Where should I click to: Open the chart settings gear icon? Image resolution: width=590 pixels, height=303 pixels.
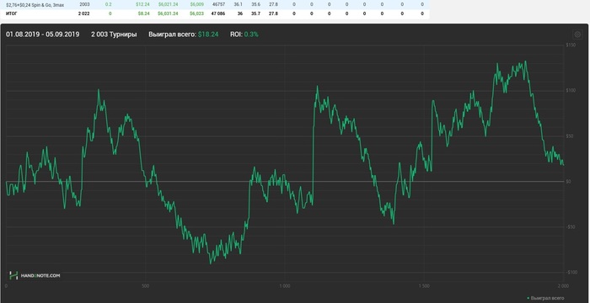(x=577, y=35)
